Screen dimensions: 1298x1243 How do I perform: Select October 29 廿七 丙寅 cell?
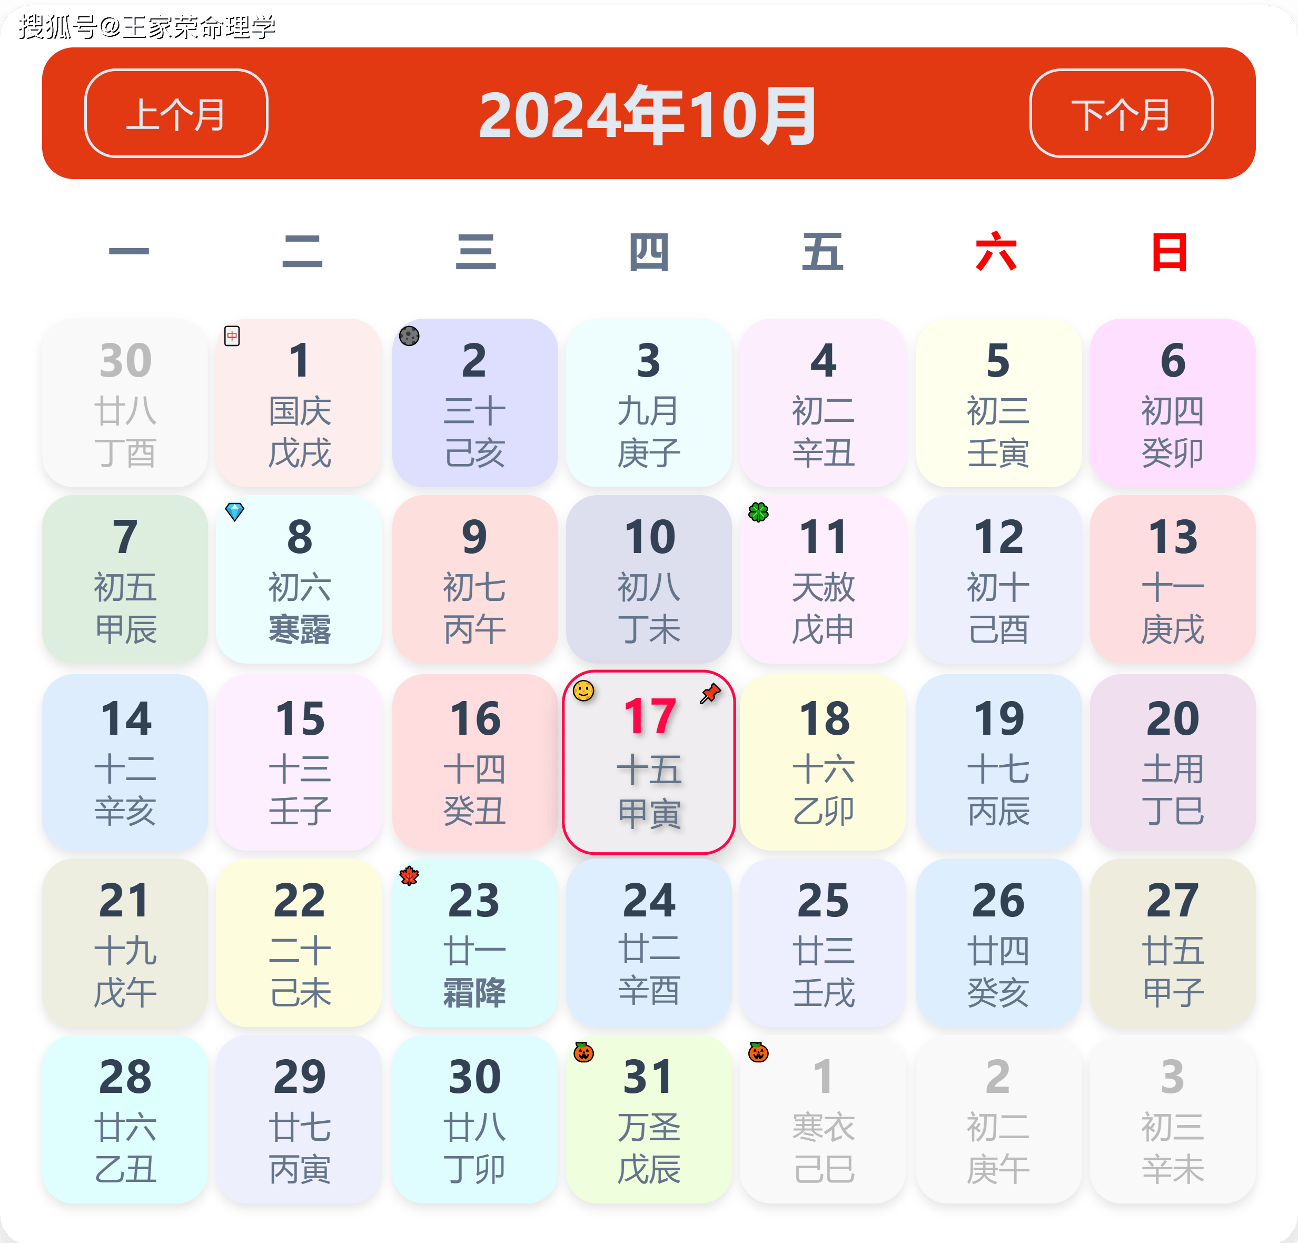pyautogui.click(x=299, y=1120)
